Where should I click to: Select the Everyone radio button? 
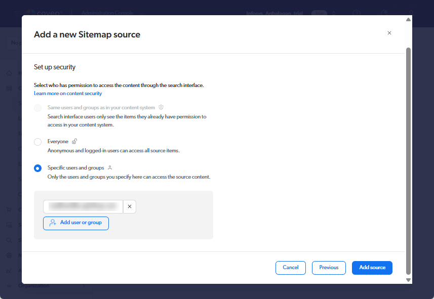tap(38, 142)
